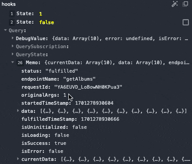This screenshot has width=192, height=164.
Task: Click the hooks section header
Action: click(x=8, y=4)
